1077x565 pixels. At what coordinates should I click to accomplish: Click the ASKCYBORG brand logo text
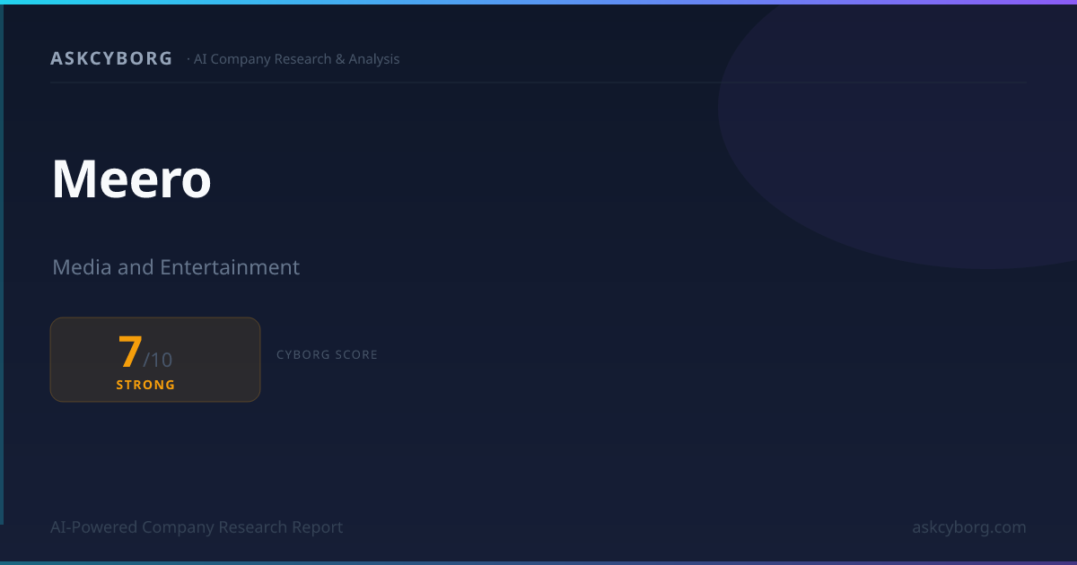[x=111, y=58]
